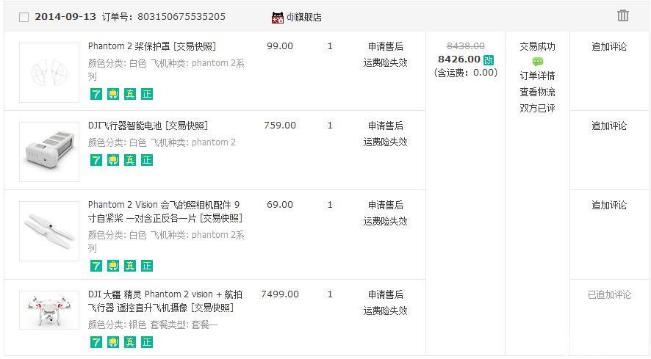Click yellow shield badge under self-tightening propeller item
Screen dimensions: 651x359
tap(113, 266)
